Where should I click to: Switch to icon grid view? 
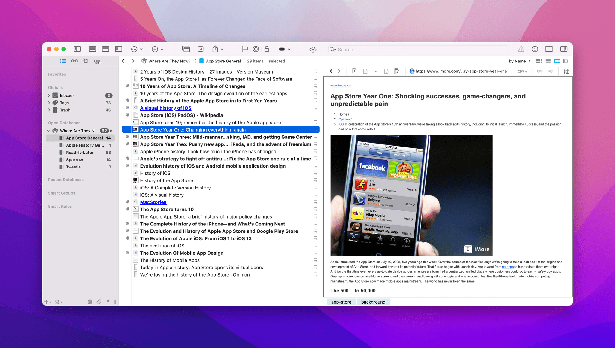tap(539, 61)
